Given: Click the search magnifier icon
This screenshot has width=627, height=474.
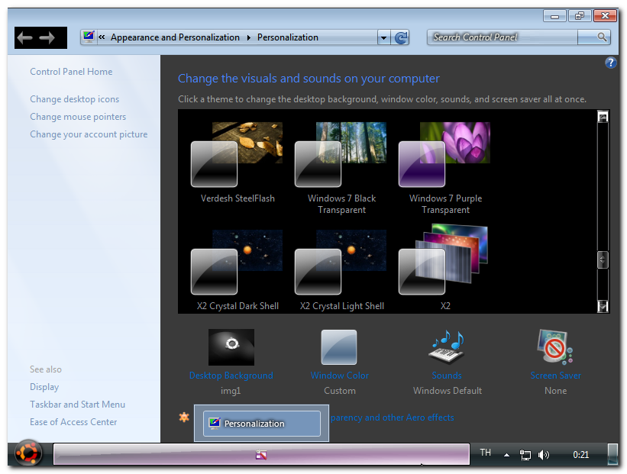Looking at the screenshot, I should pyautogui.click(x=602, y=37).
